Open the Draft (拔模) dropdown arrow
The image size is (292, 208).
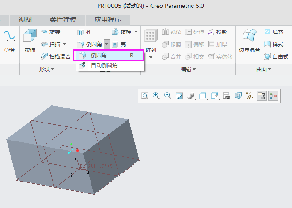136,32
